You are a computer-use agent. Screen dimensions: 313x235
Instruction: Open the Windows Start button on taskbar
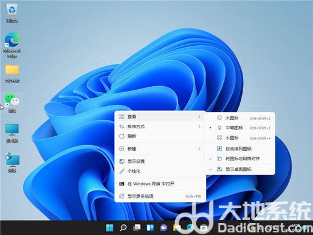tap(110, 228)
